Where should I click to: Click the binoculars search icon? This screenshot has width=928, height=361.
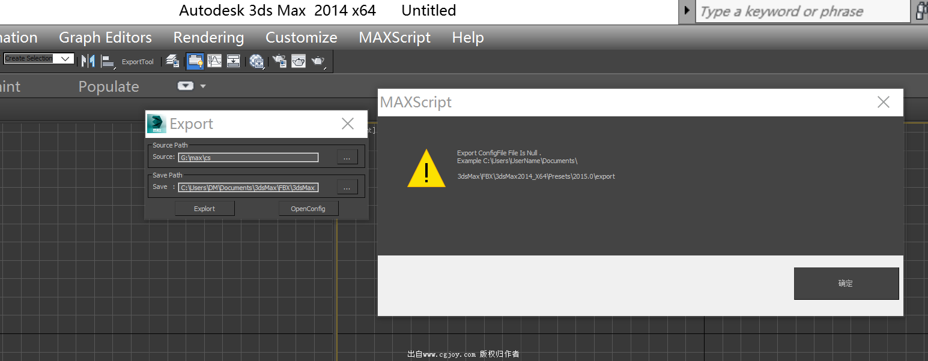tap(921, 11)
